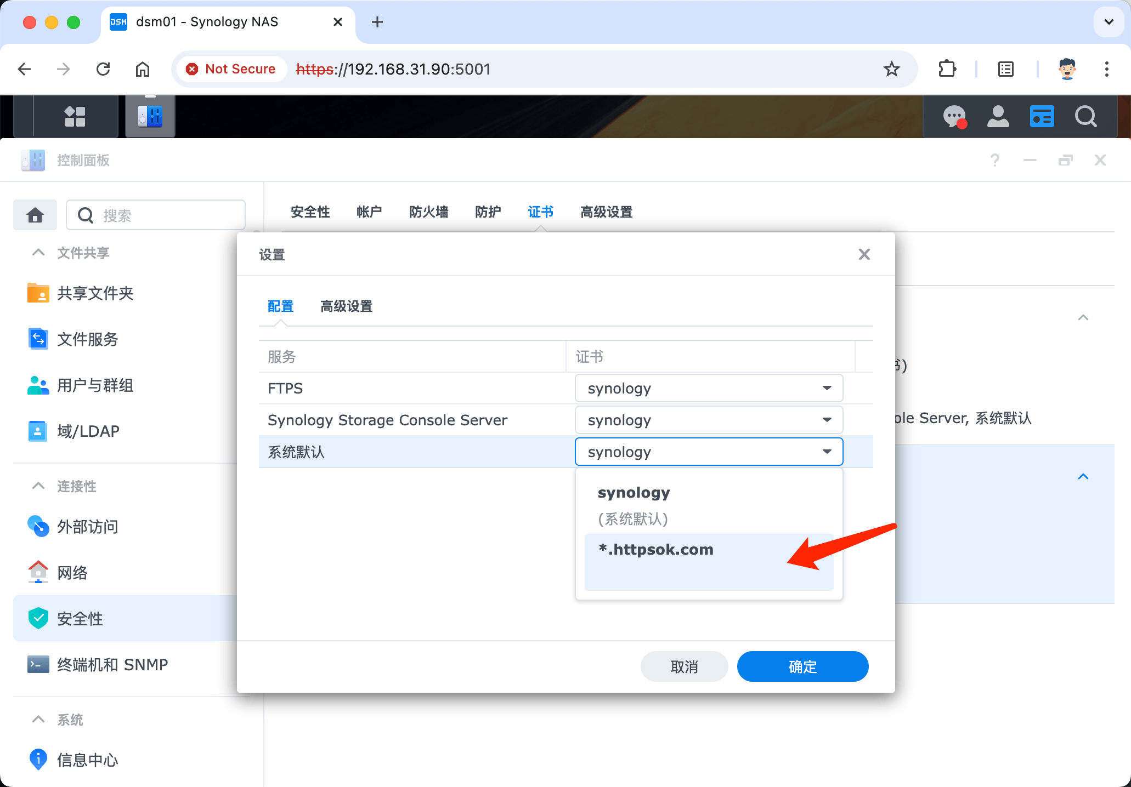1131x787 pixels.
Task: Switch to the 高级设置 tab in the dialog
Action: (346, 306)
